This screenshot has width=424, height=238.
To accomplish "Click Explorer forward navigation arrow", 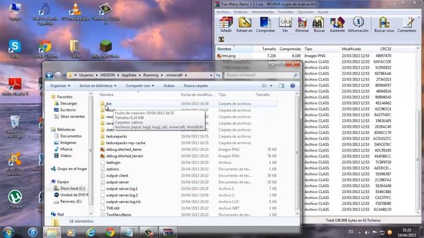I will [x=58, y=75].
